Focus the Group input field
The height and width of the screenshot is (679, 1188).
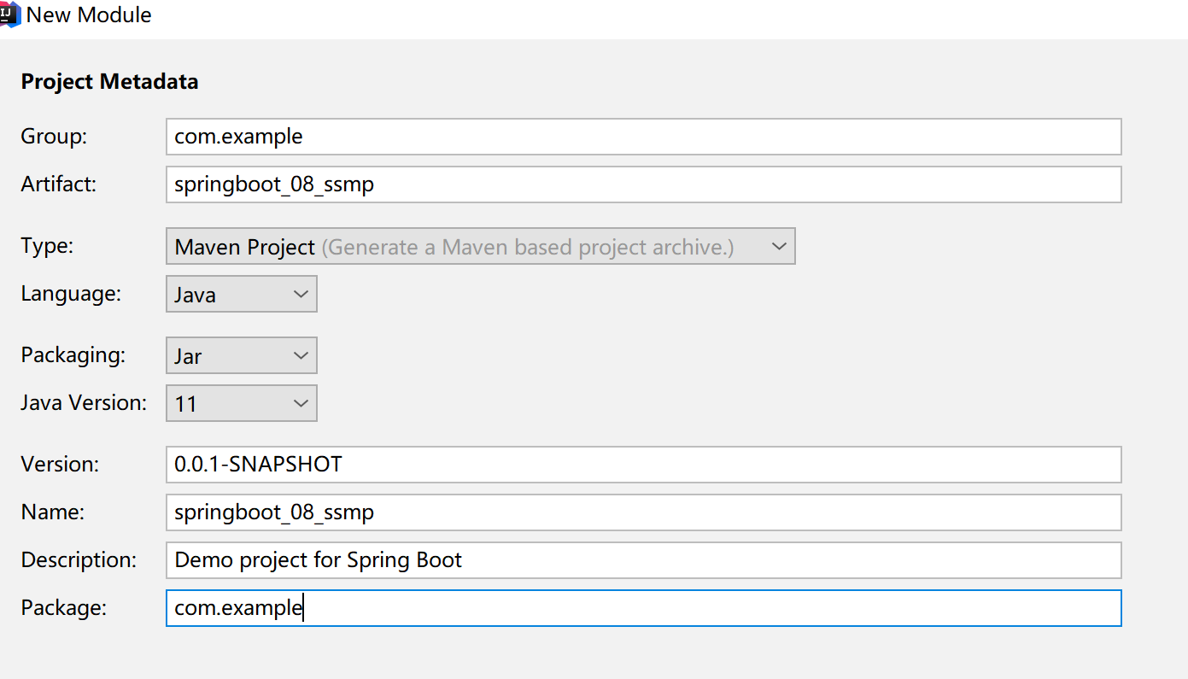[643, 137]
